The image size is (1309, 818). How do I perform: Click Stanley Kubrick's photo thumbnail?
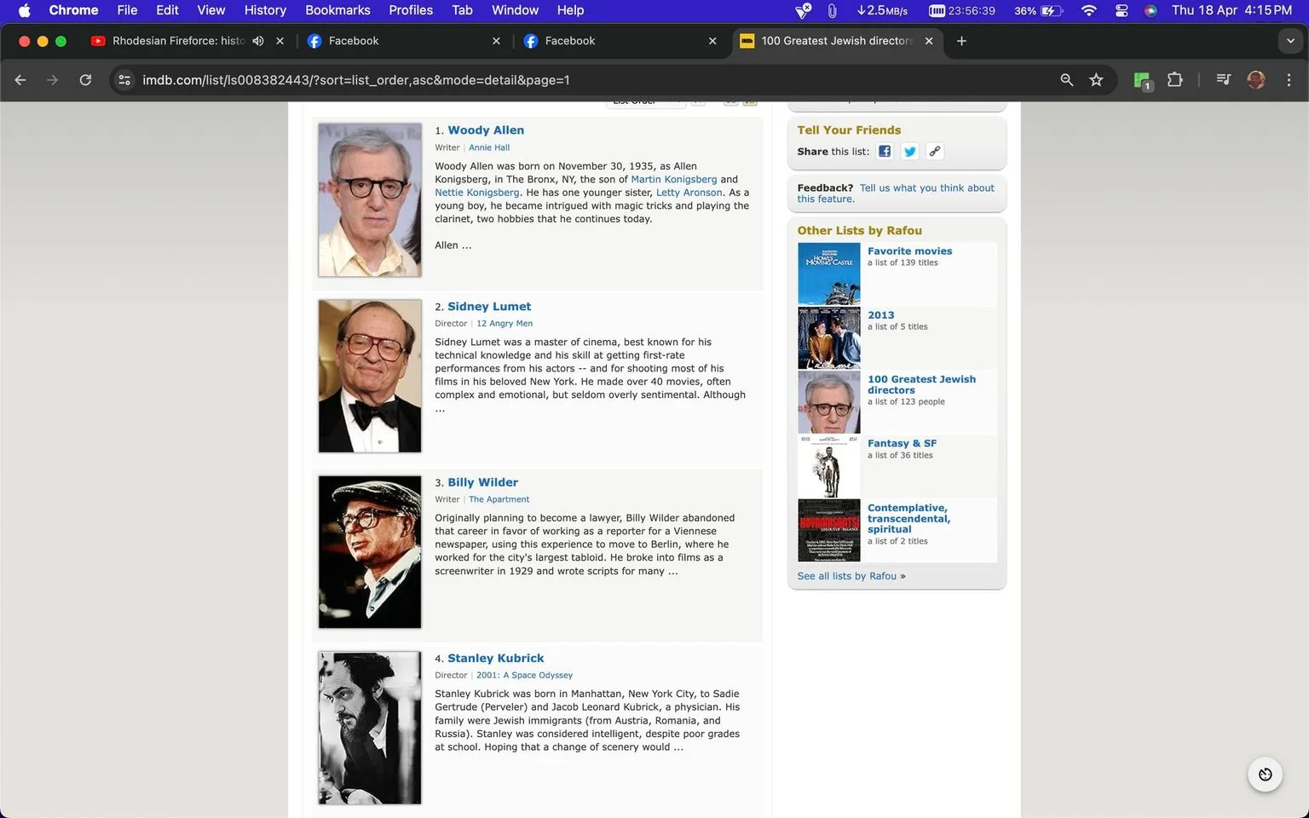(x=369, y=728)
